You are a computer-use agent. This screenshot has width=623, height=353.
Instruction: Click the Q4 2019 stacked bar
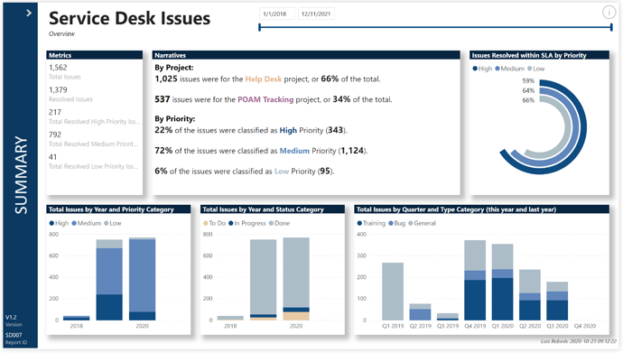(x=475, y=280)
